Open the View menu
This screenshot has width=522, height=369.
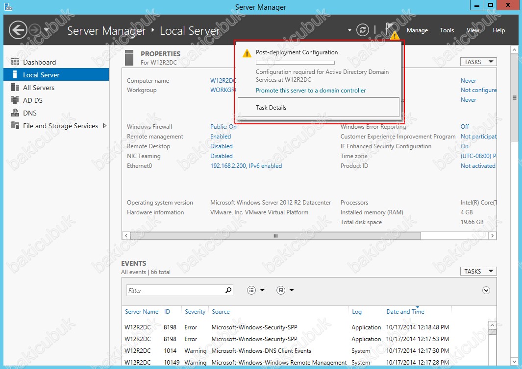[x=473, y=30]
